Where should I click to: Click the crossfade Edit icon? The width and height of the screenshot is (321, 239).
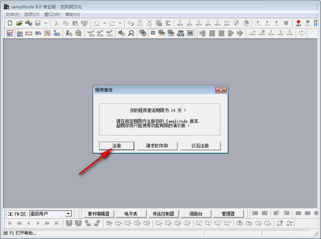(149, 23)
